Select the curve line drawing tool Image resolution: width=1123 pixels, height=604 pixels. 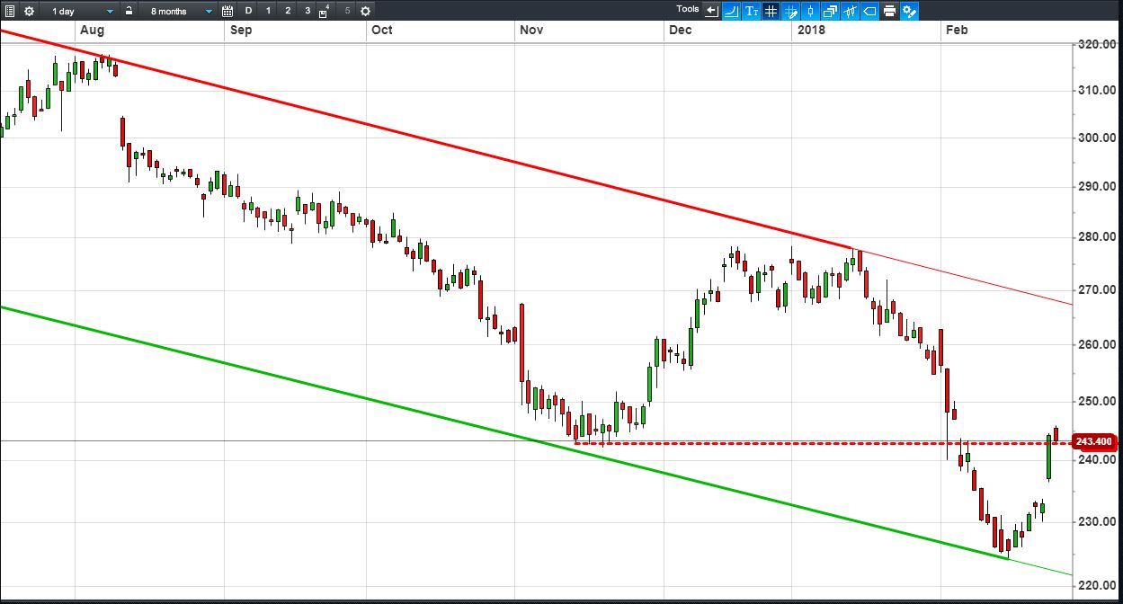click(731, 11)
